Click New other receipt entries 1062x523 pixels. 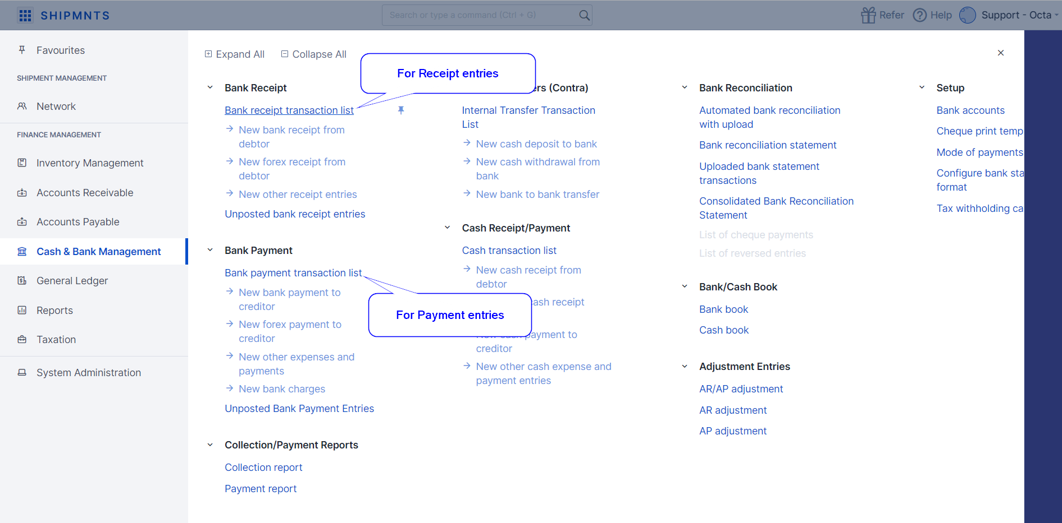click(x=298, y=195)
